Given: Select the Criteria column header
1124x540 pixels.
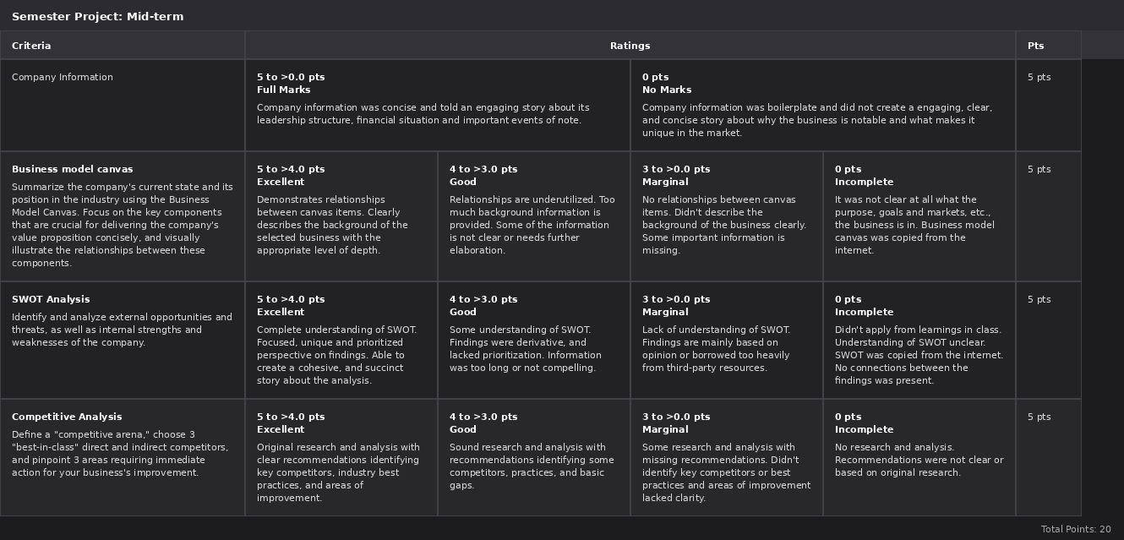Looking at the screenshot, I should pos(123,46).
